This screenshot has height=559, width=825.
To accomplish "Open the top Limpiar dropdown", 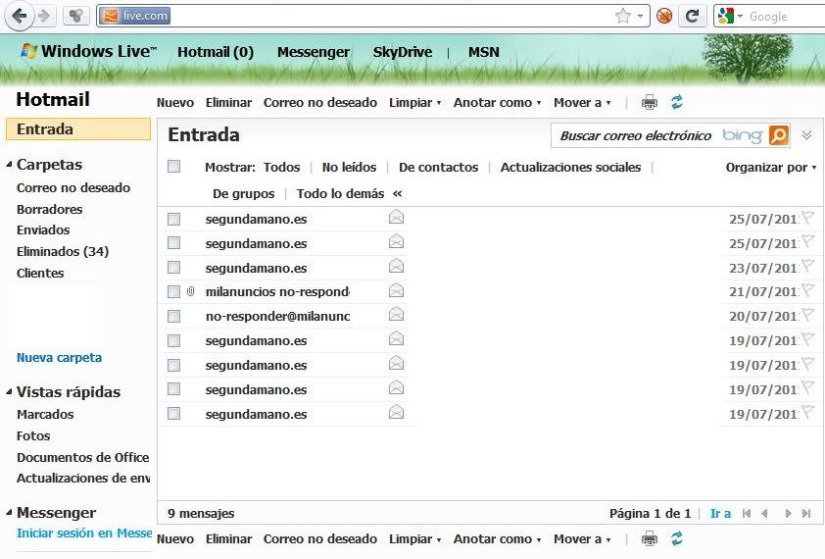I will 415,103.
